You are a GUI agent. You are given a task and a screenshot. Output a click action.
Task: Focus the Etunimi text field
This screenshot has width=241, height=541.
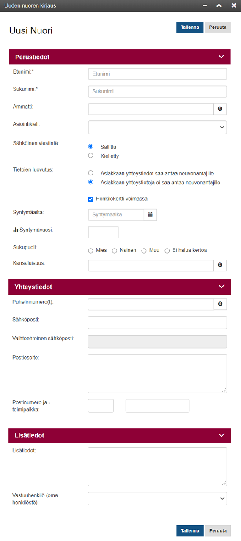tap(157, 74)
